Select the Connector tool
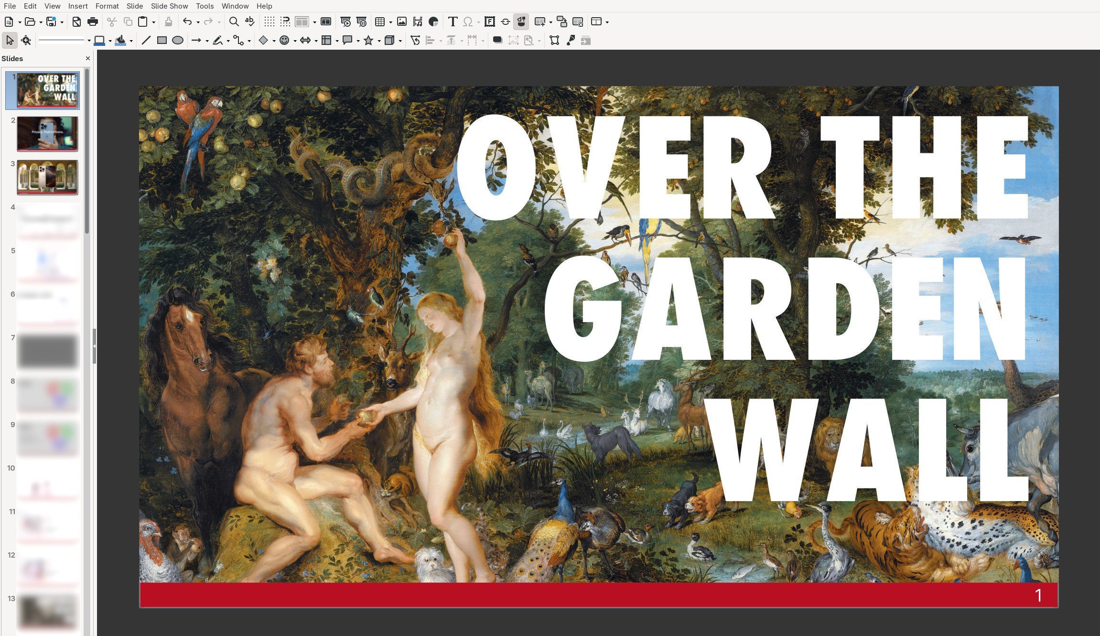Viewport: 1100px width, 636px height. click(238, 41)
